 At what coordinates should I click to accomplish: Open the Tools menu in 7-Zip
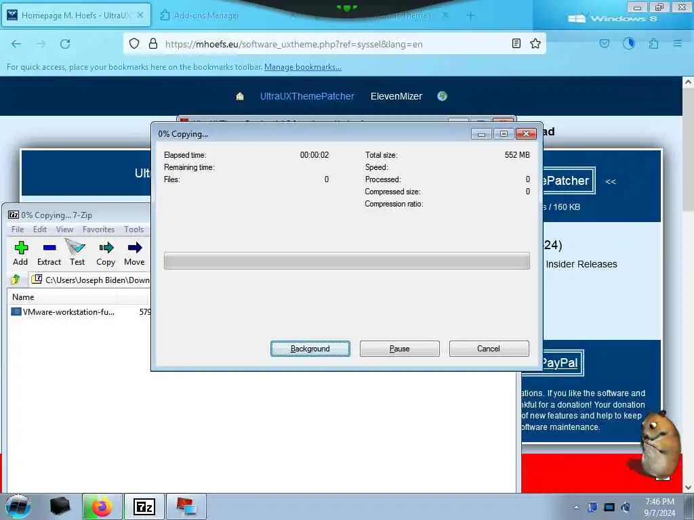tap(134, 229)
